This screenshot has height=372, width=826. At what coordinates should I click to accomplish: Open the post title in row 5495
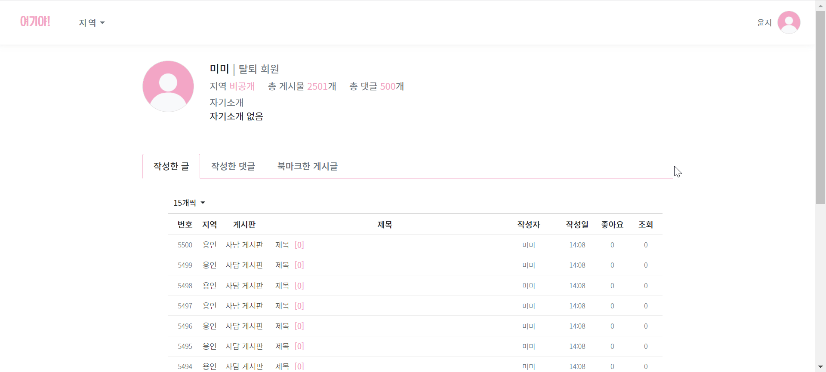click(282, 346)
